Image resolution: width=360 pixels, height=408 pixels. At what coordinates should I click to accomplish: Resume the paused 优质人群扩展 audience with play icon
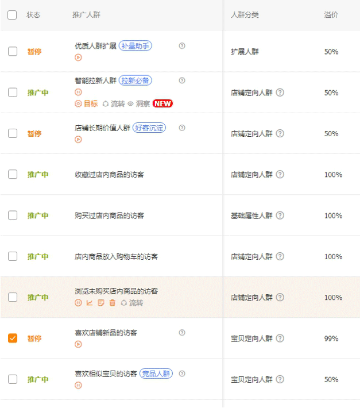click(x=78, y=57)
